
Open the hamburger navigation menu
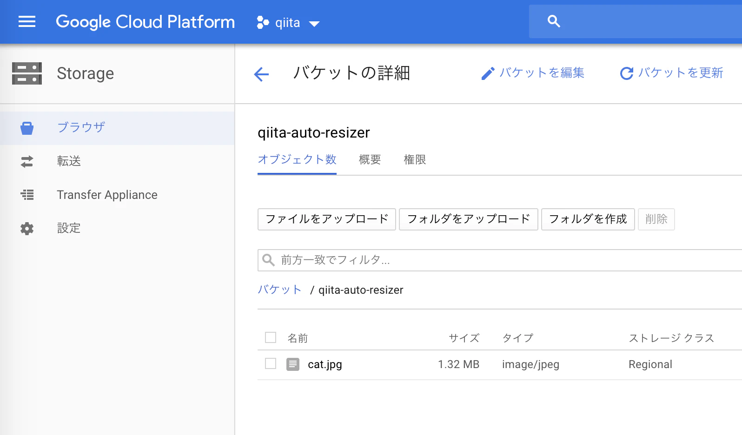pos(27,22)
